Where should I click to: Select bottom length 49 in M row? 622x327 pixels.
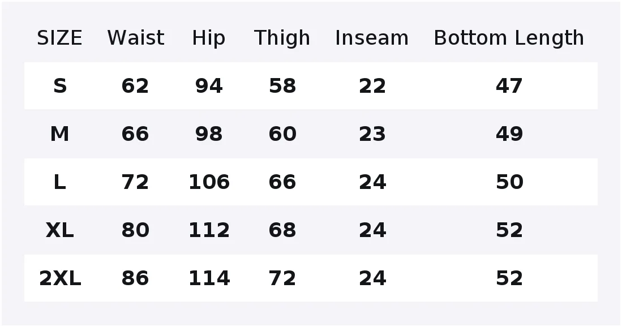coord(509,134)
